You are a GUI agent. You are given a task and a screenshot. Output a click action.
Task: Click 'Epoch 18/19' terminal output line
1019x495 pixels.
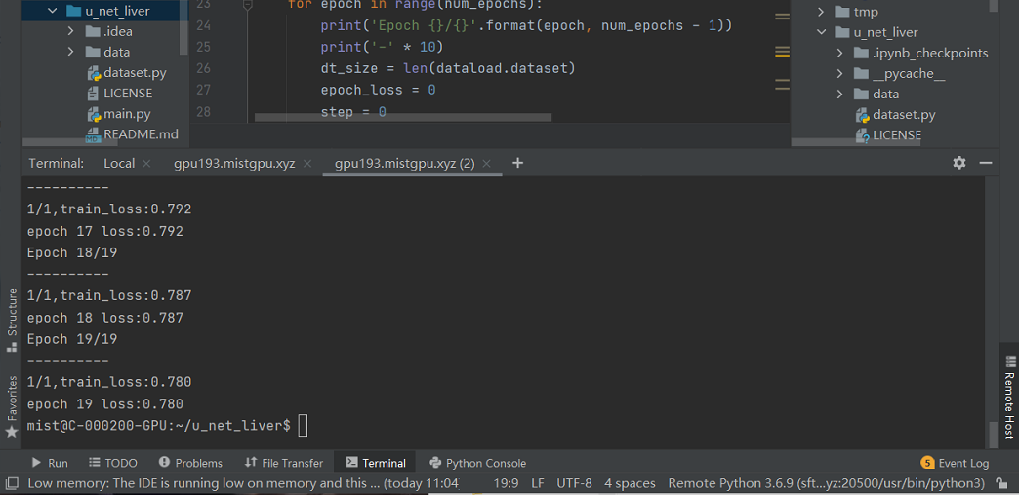pos(72,253)
